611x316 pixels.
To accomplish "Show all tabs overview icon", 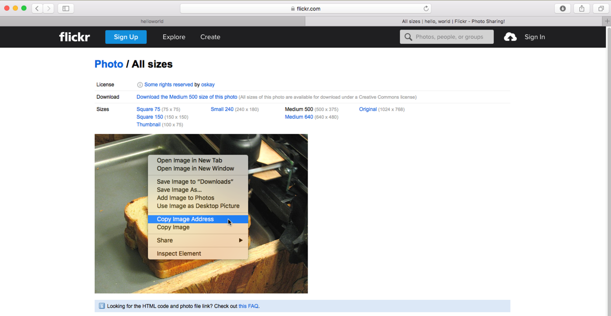I will 601,8.
